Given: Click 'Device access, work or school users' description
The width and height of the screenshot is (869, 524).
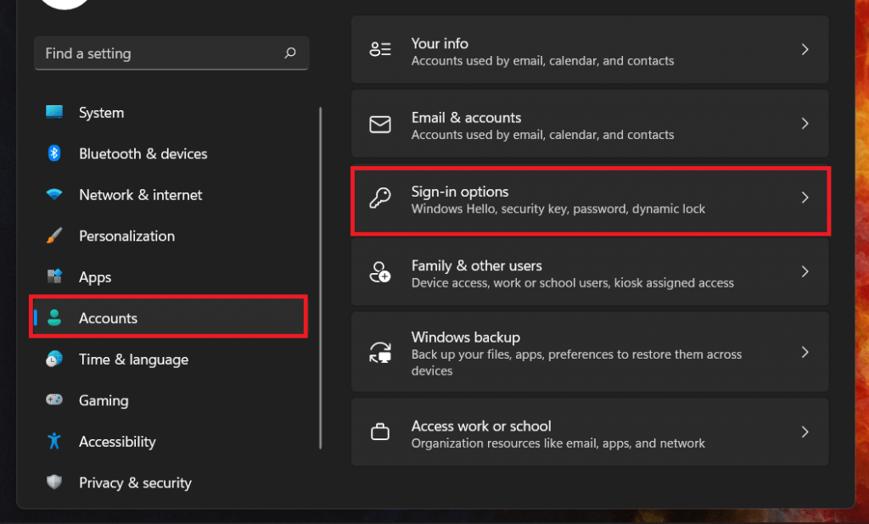Looking at the screenshot, I should [x=573, y=283].
